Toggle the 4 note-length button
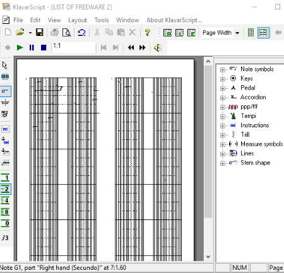 (x=5, y=200)
